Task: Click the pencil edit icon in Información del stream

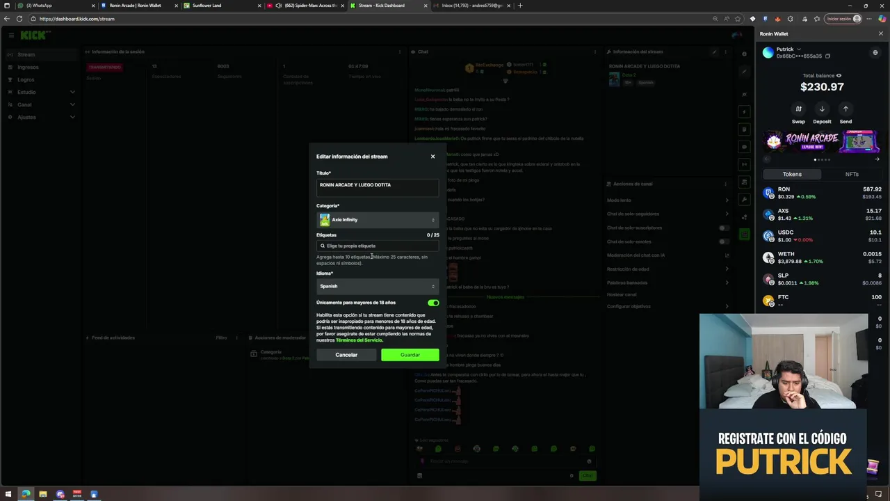Action: (x=714, y=52)
